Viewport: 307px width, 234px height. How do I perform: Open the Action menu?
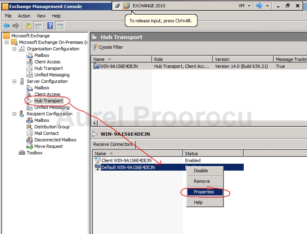click(x=24, y=16)
